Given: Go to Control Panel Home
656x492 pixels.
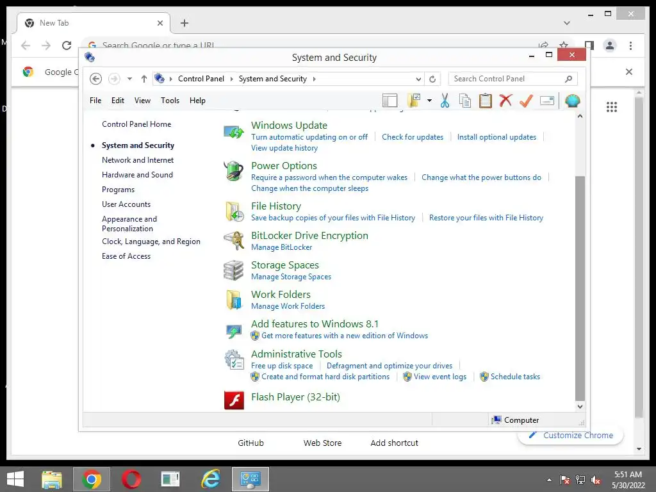Looking at the screenshot, I should [x=136, y=124].
